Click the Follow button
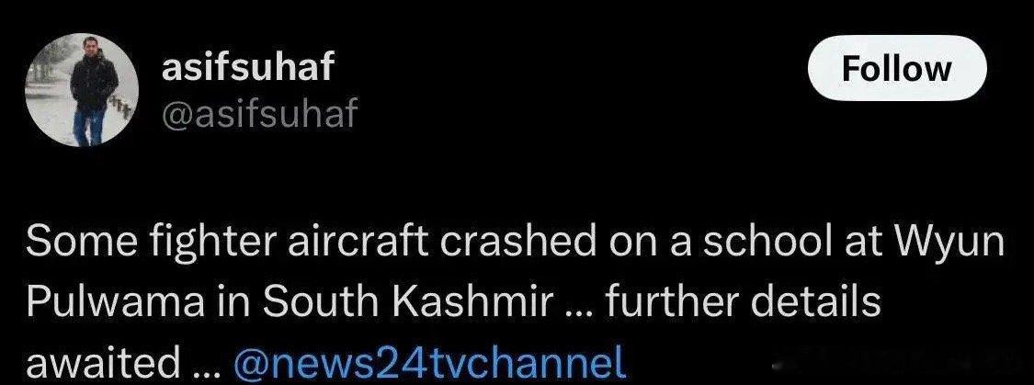The width and height of the screenshot is (1034, 385). (896, 68)
